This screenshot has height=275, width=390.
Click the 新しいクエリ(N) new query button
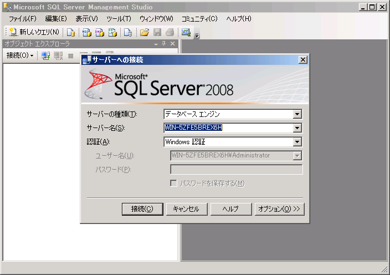(34, 32)
